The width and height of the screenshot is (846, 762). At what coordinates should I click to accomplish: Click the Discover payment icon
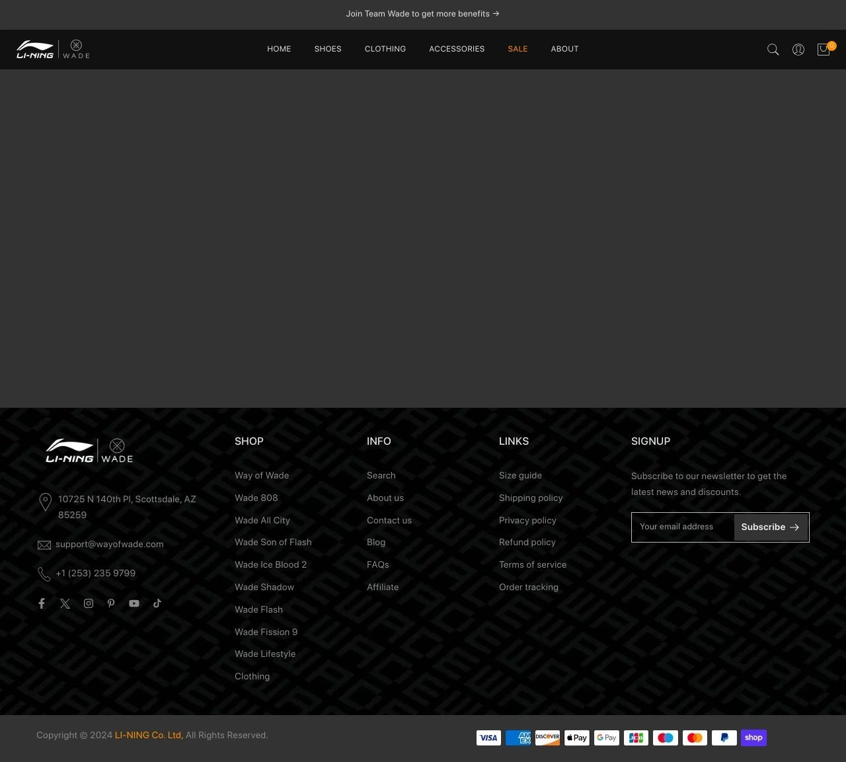[x=547, y=738]
